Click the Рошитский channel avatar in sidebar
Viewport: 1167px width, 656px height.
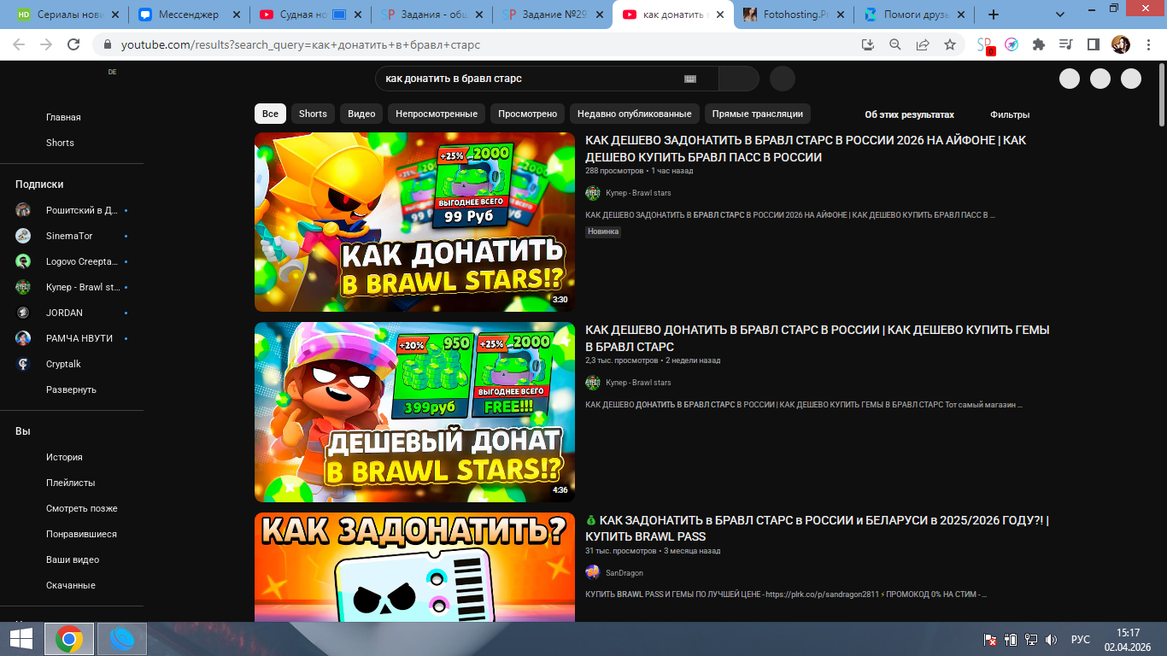coord(23,210)
